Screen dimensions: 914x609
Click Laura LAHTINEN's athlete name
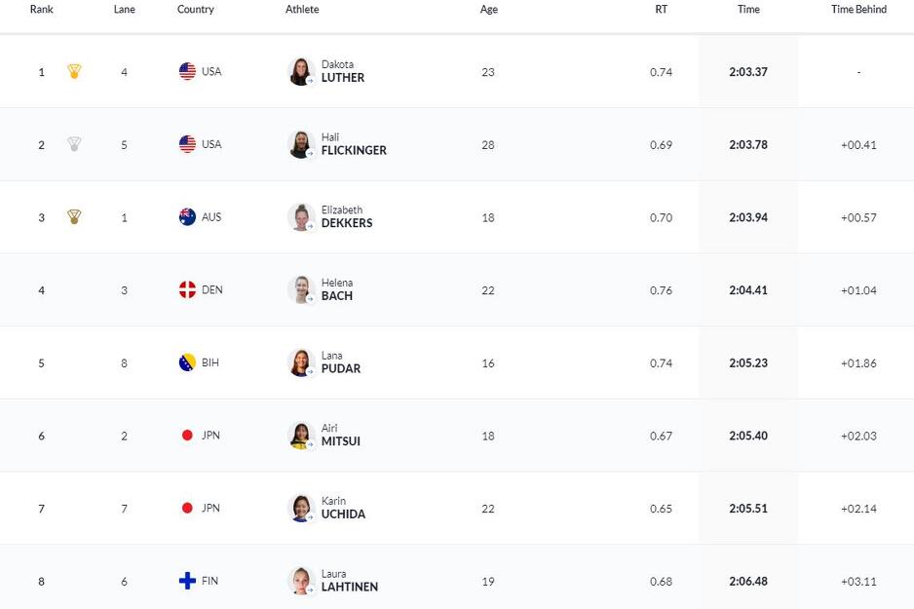coord(350,581)
